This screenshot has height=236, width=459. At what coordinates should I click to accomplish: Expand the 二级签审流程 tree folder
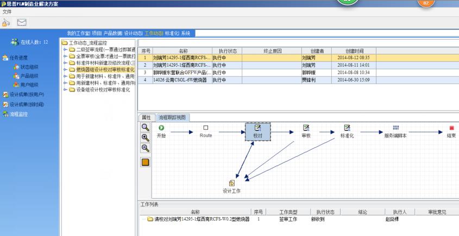tap(65, 50)
